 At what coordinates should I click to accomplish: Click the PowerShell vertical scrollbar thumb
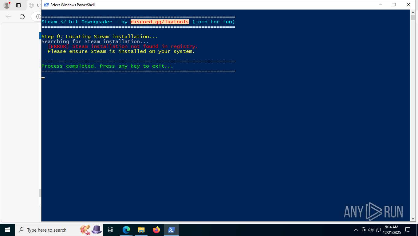click(413, 17)
